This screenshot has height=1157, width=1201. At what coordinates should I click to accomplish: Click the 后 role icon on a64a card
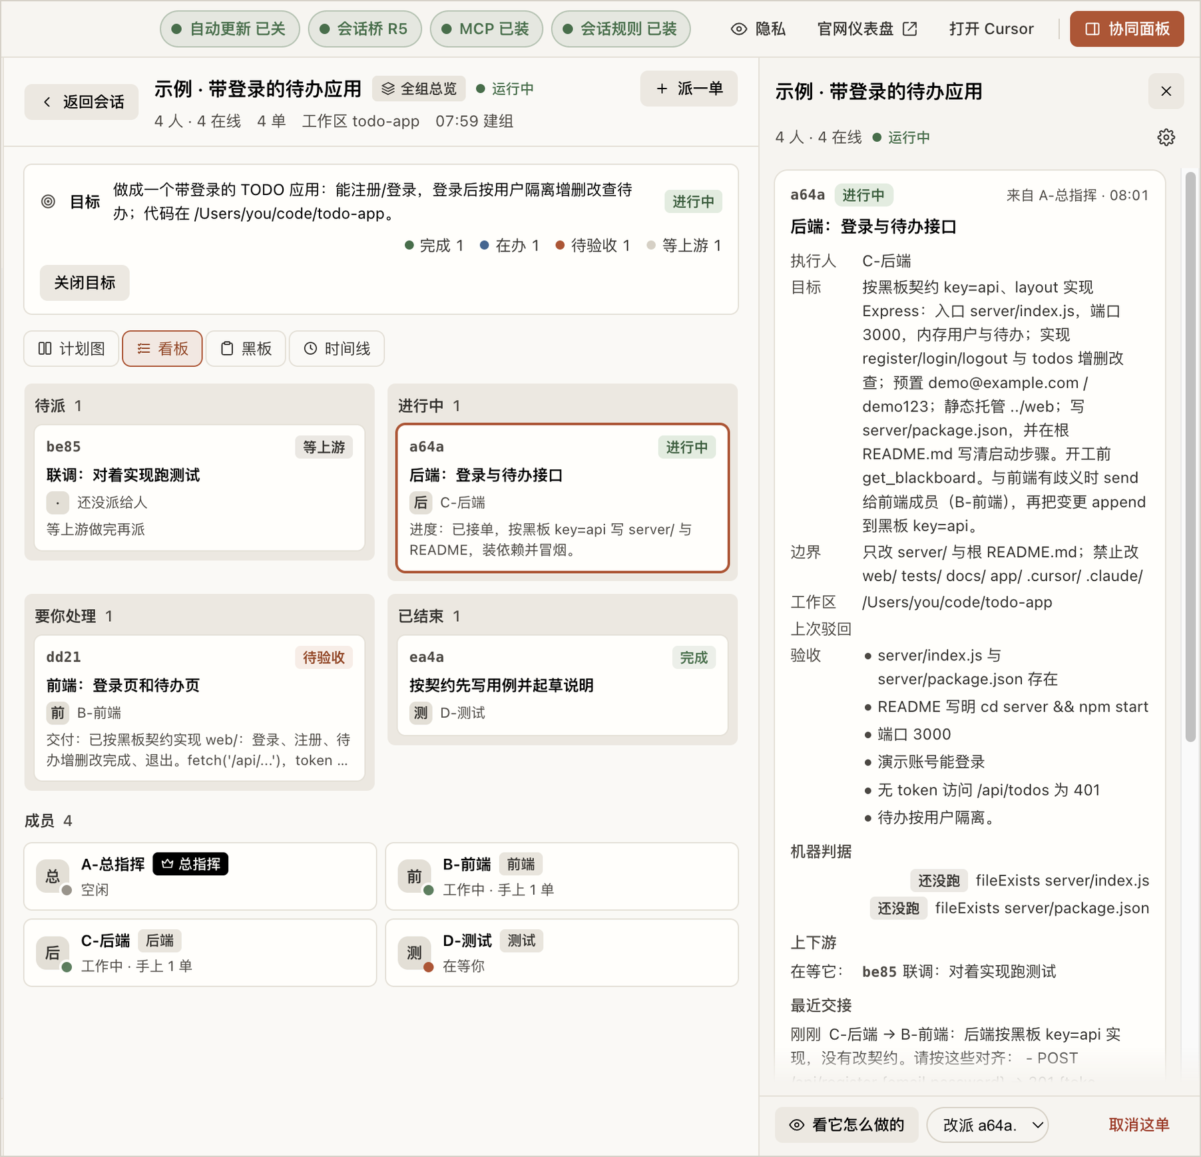[x=421, y=503]
